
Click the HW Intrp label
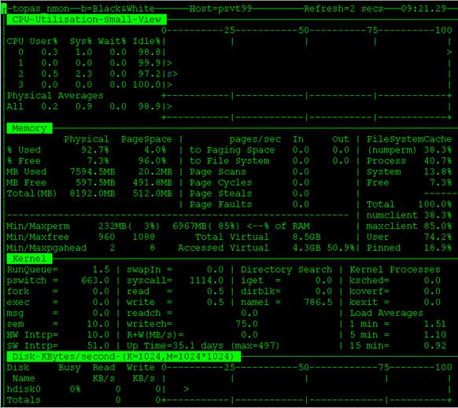coord(32,335)
